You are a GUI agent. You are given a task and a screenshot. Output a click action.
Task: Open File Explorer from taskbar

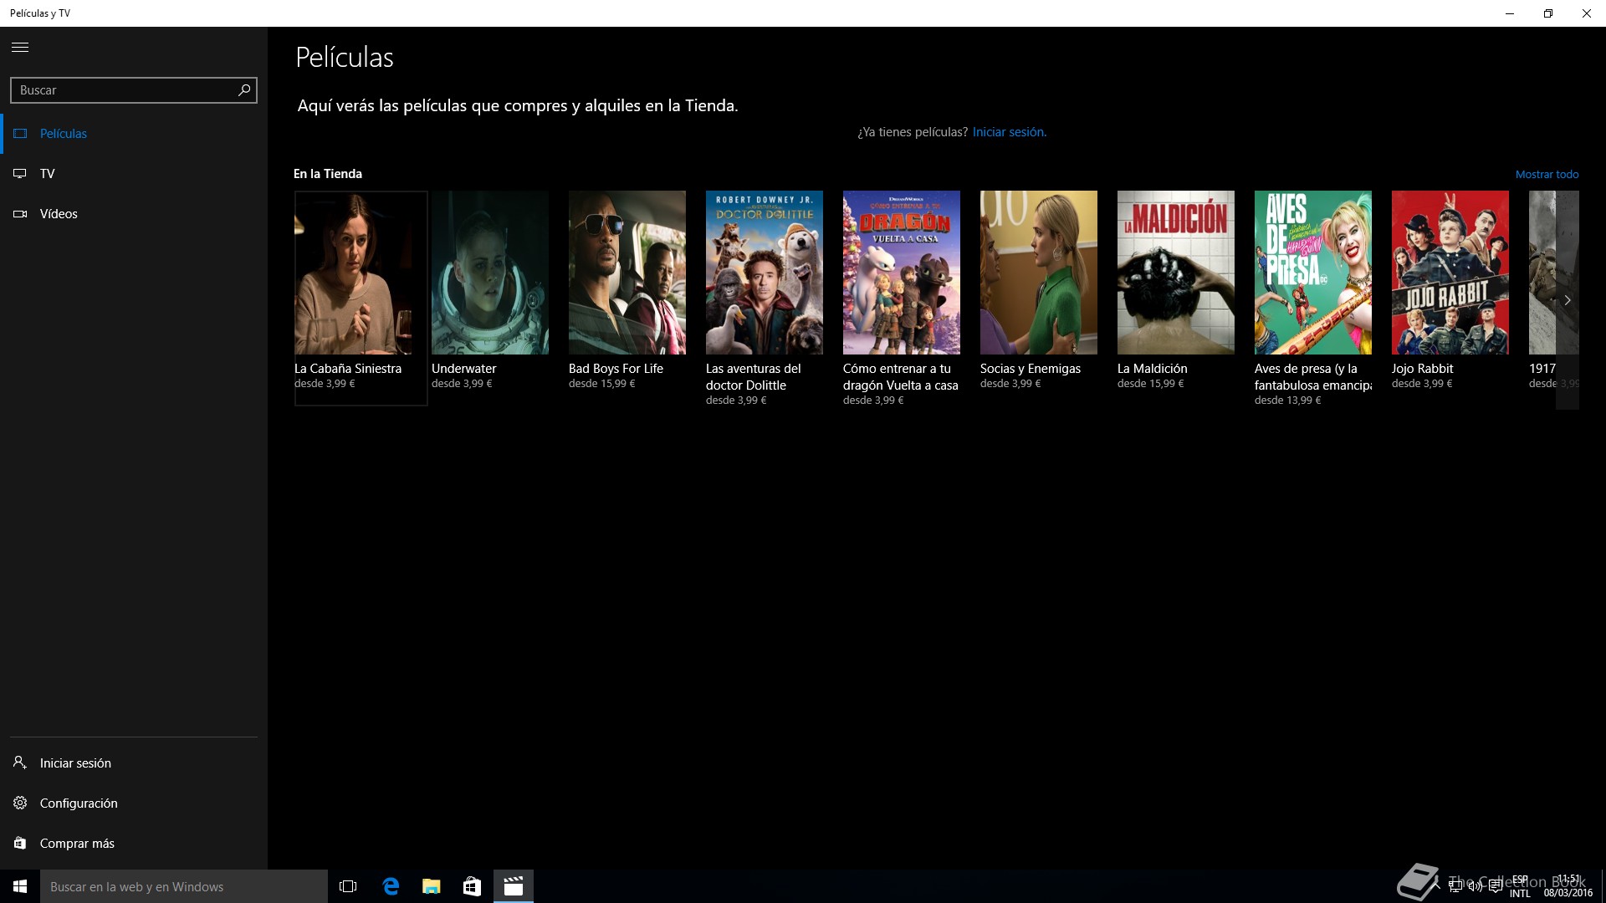431,886
